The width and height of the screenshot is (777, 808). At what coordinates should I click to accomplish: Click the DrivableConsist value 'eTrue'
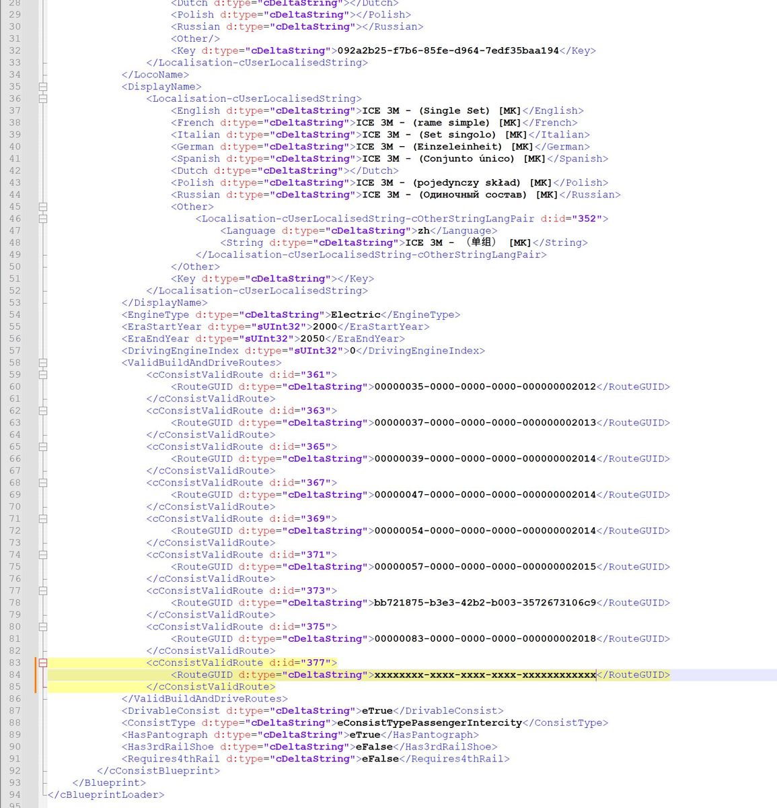tap(377, 711)
